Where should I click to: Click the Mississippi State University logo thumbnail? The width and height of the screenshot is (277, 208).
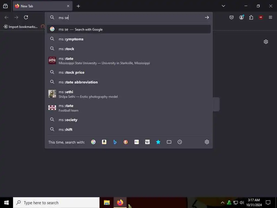[x=52, y=60]
